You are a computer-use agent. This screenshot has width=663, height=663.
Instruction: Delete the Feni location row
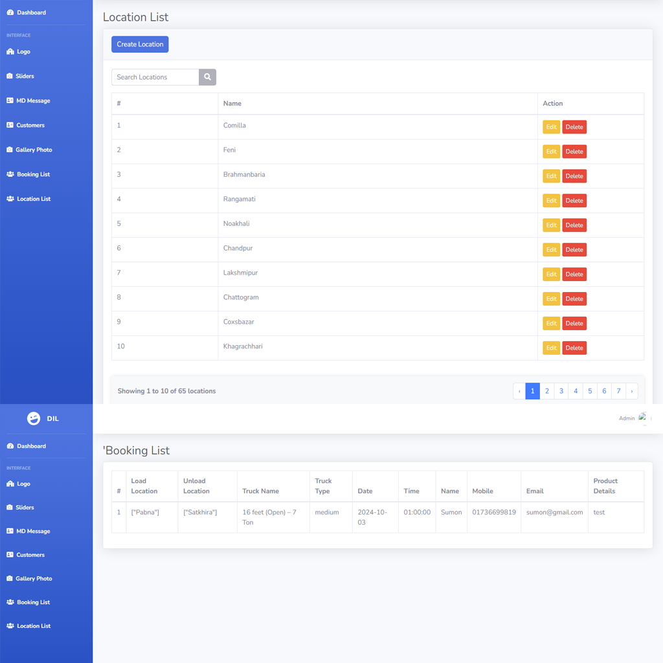(x=574, y=152)
